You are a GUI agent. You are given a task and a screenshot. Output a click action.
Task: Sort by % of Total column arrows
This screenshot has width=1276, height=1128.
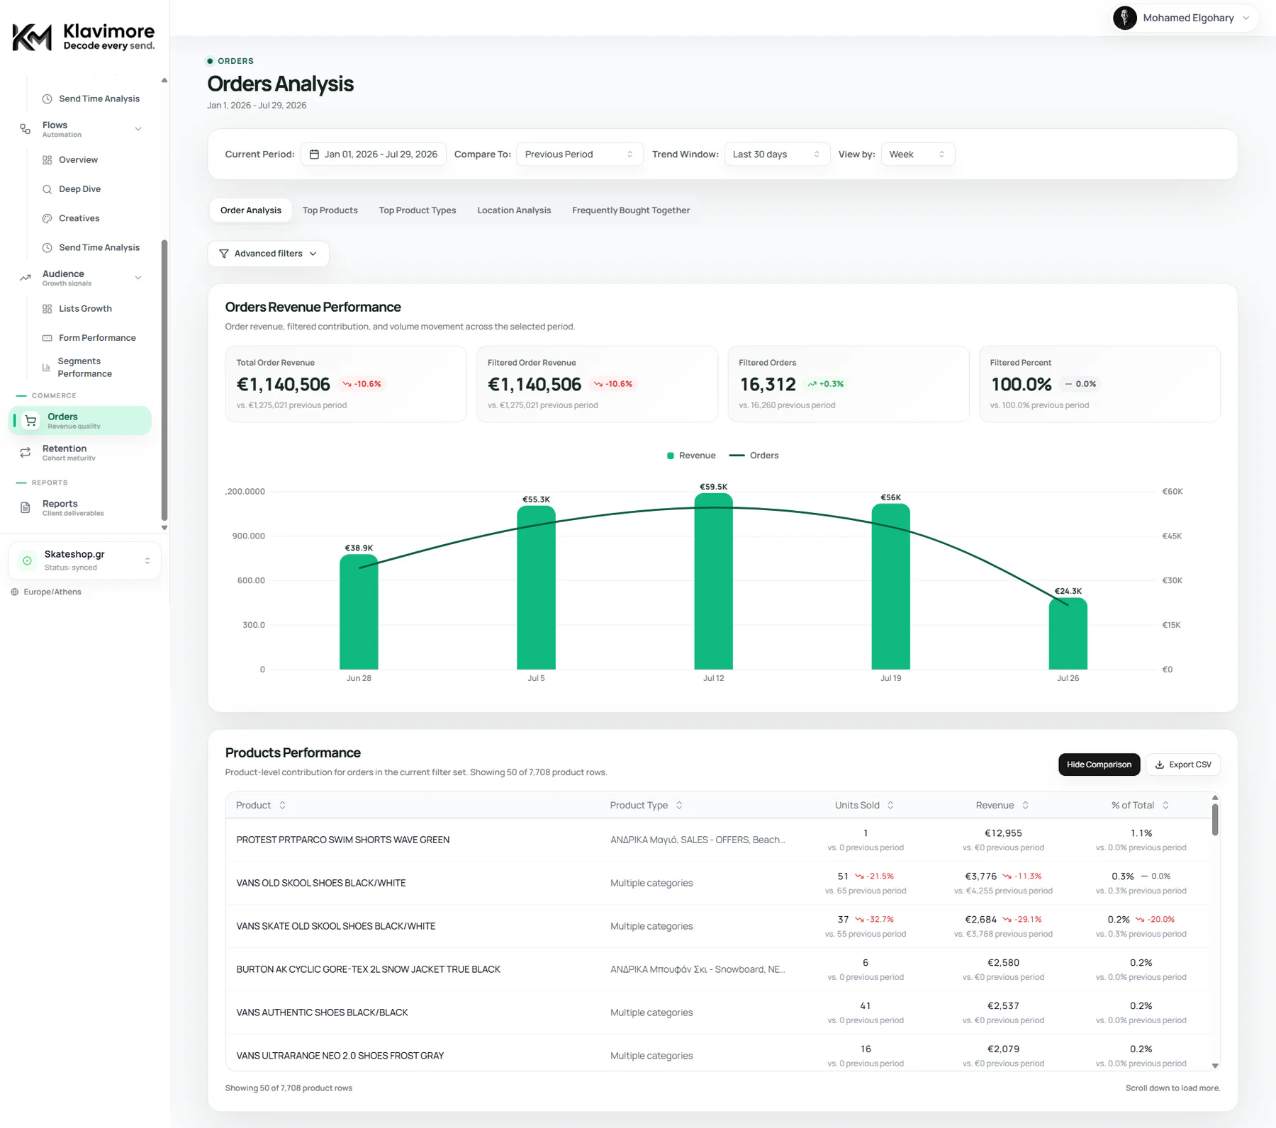1166,806
